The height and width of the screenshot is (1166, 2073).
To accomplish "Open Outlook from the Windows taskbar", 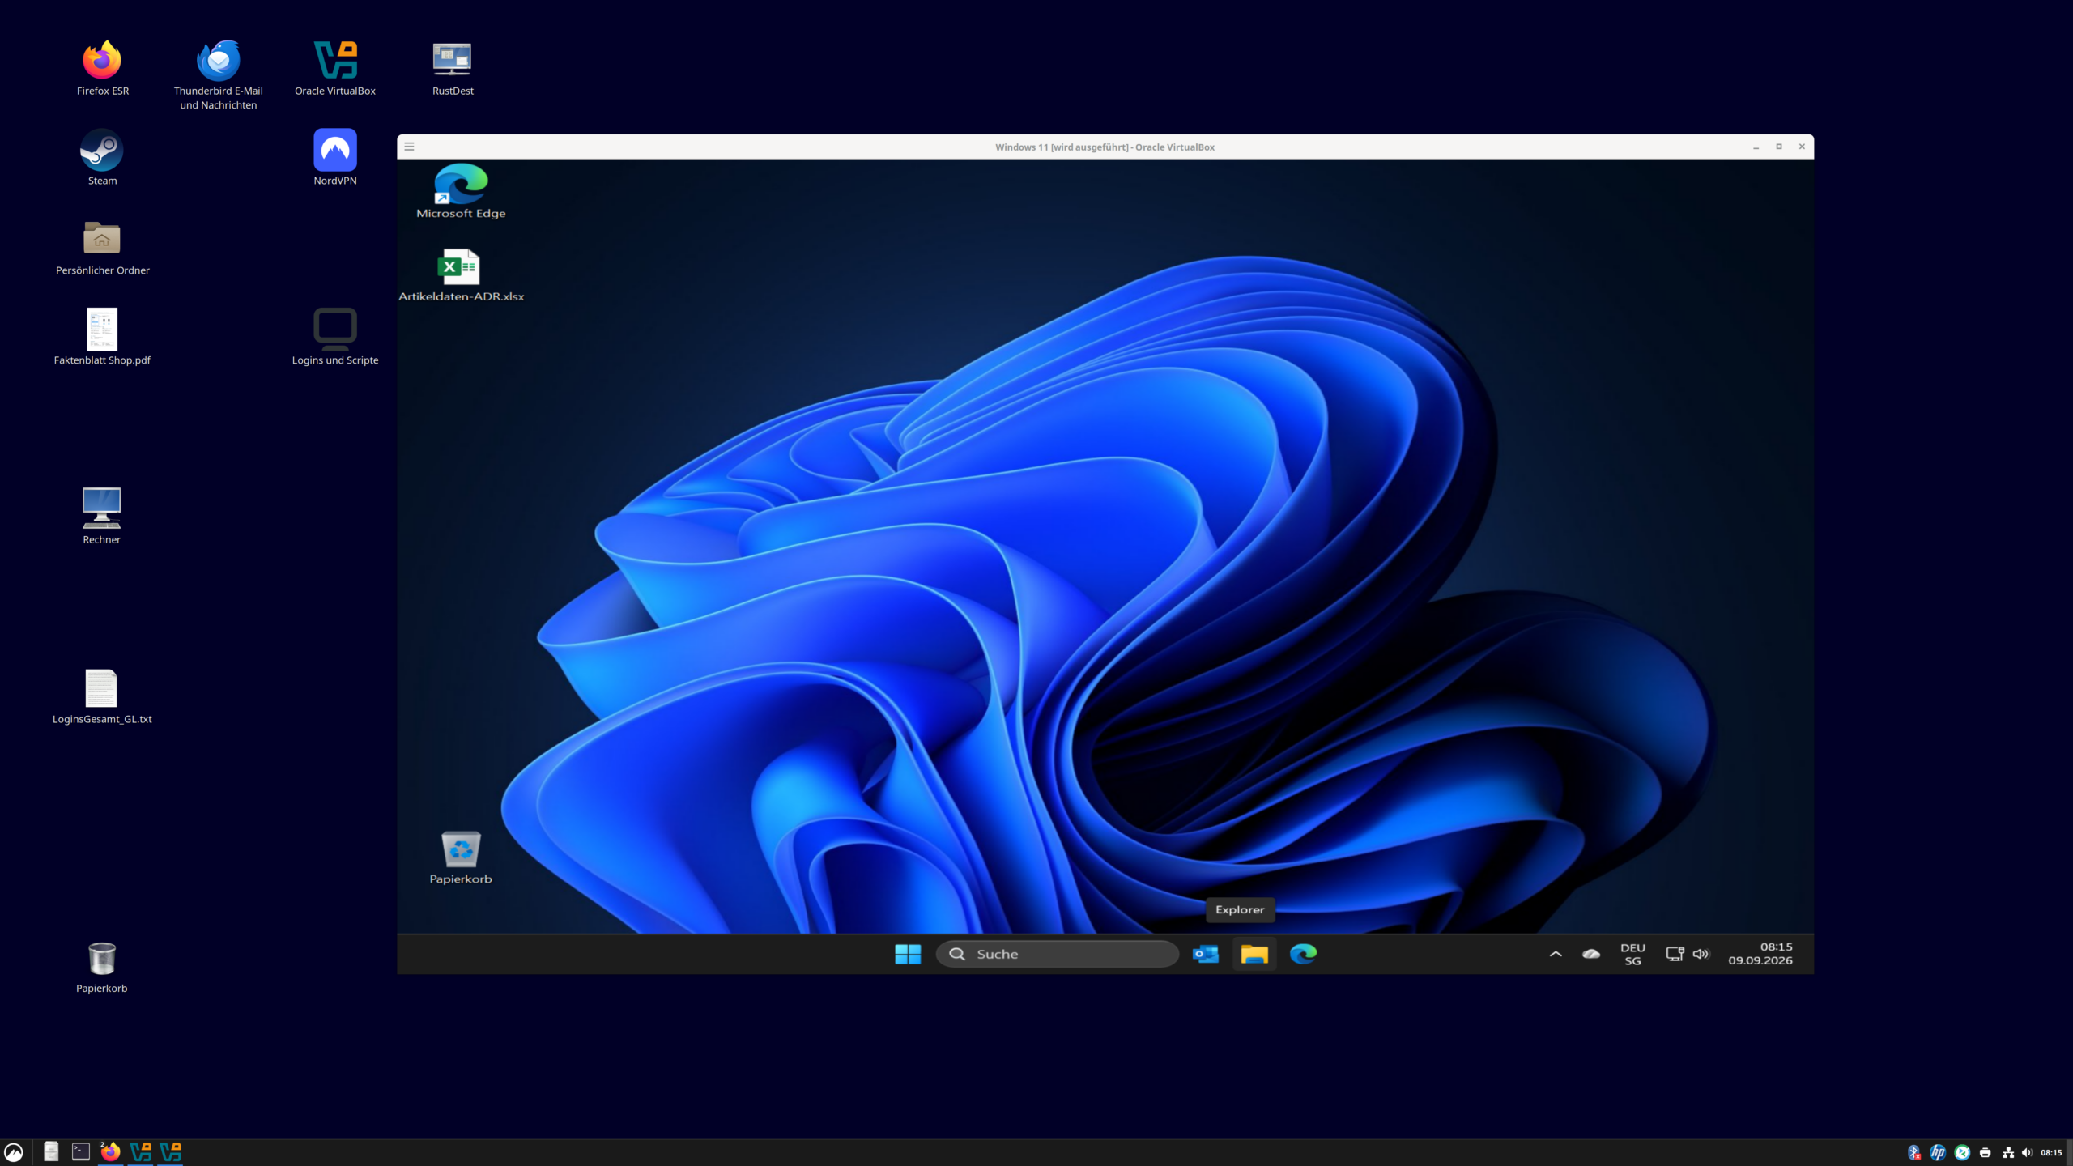I will click(x=1206, y=954).
